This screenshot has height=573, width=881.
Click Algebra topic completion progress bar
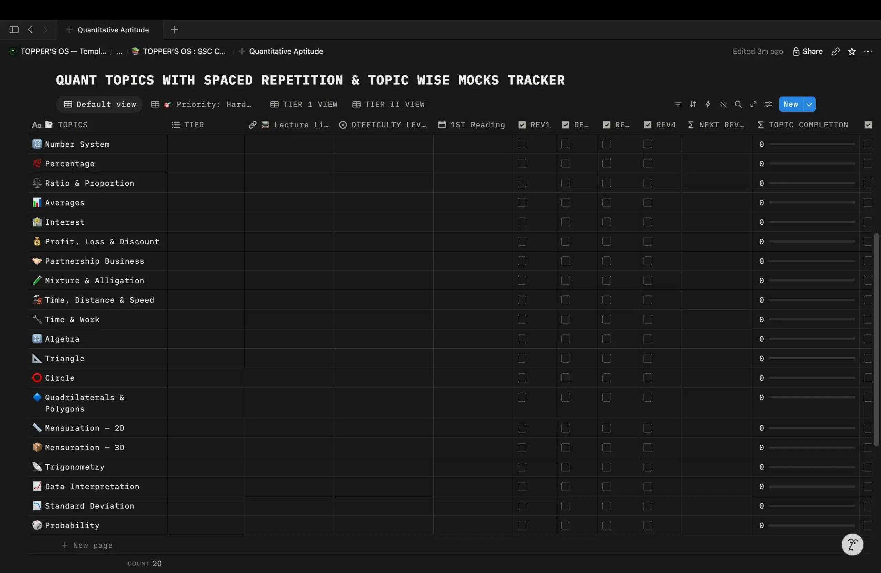point(811,339)
